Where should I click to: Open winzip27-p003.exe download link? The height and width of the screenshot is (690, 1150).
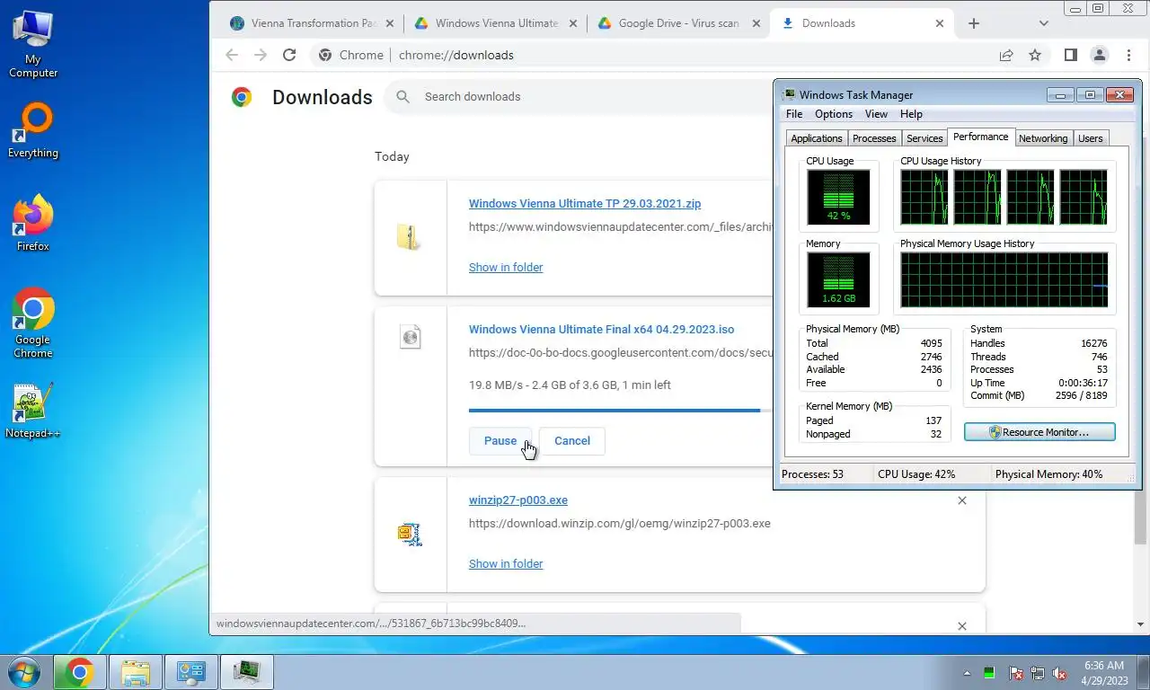518,500
